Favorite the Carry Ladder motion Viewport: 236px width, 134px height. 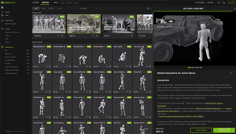click(x=67, y=92)
